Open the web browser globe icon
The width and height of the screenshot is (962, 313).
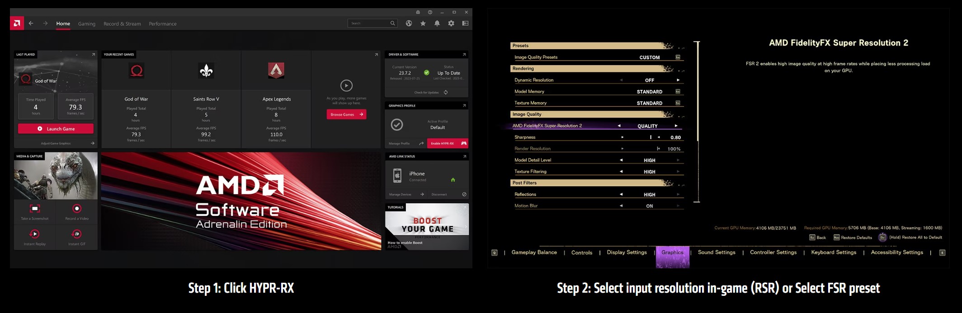point(409,23)
